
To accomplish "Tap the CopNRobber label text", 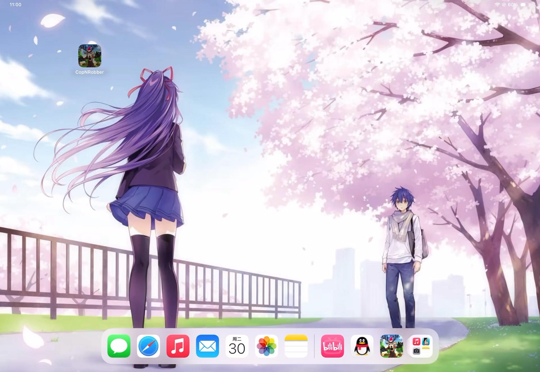I will click(89, 72).
